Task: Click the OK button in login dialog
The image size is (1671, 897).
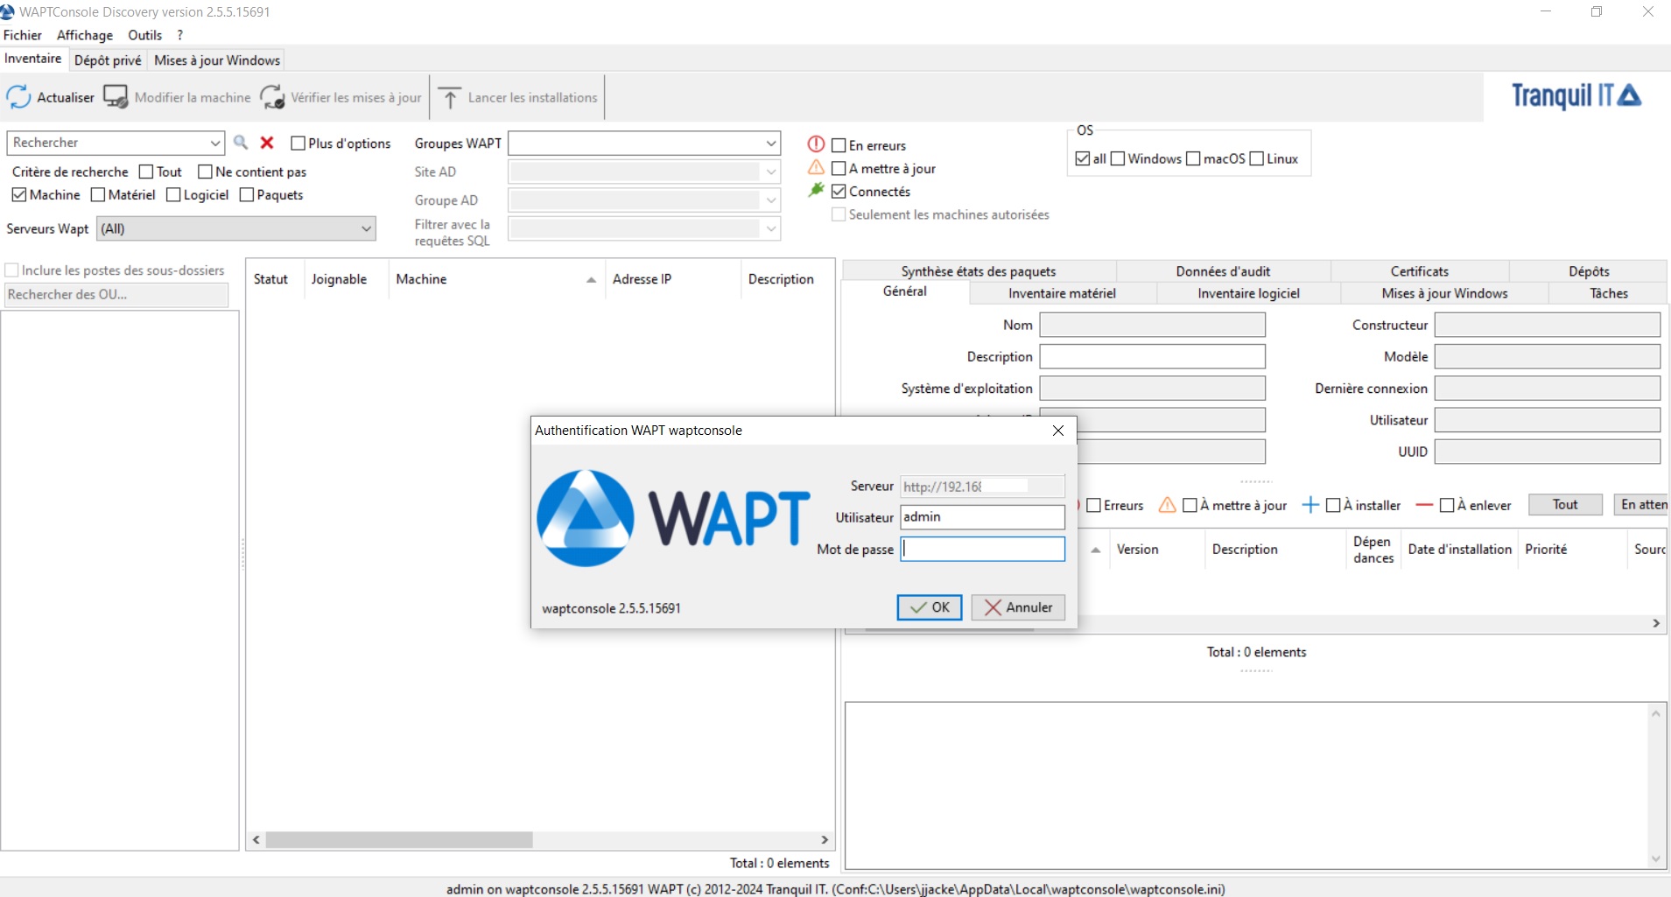Action: pyautogui.click(x=930, y=607)
